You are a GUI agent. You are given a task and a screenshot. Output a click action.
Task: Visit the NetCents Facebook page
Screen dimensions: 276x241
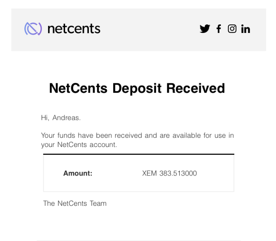pos(219,29)
